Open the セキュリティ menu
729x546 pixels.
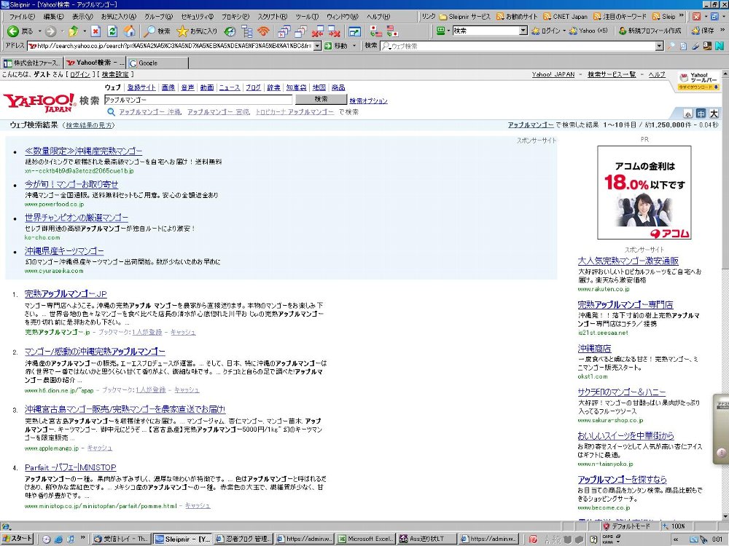click(197, 16)
